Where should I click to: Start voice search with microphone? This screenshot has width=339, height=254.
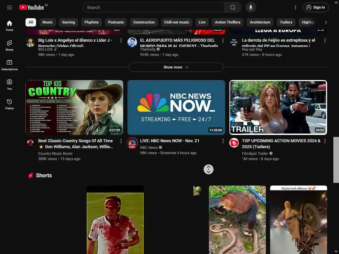pyautogui.click(x=251, y=8)
